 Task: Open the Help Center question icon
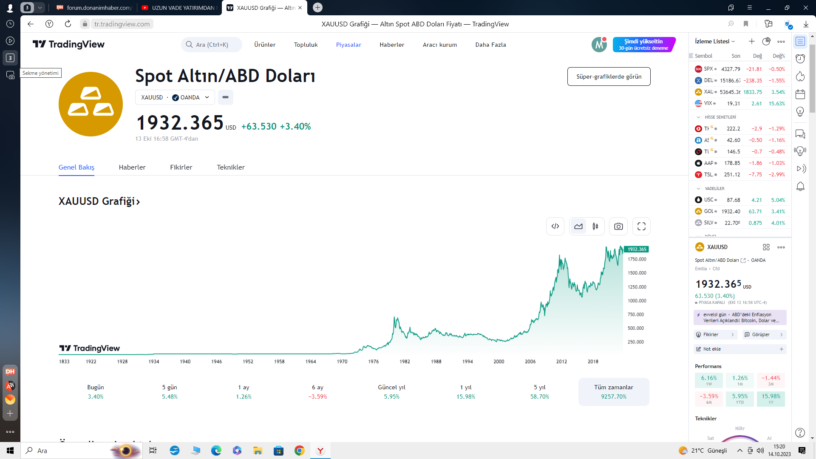click(x=800, y=433)
